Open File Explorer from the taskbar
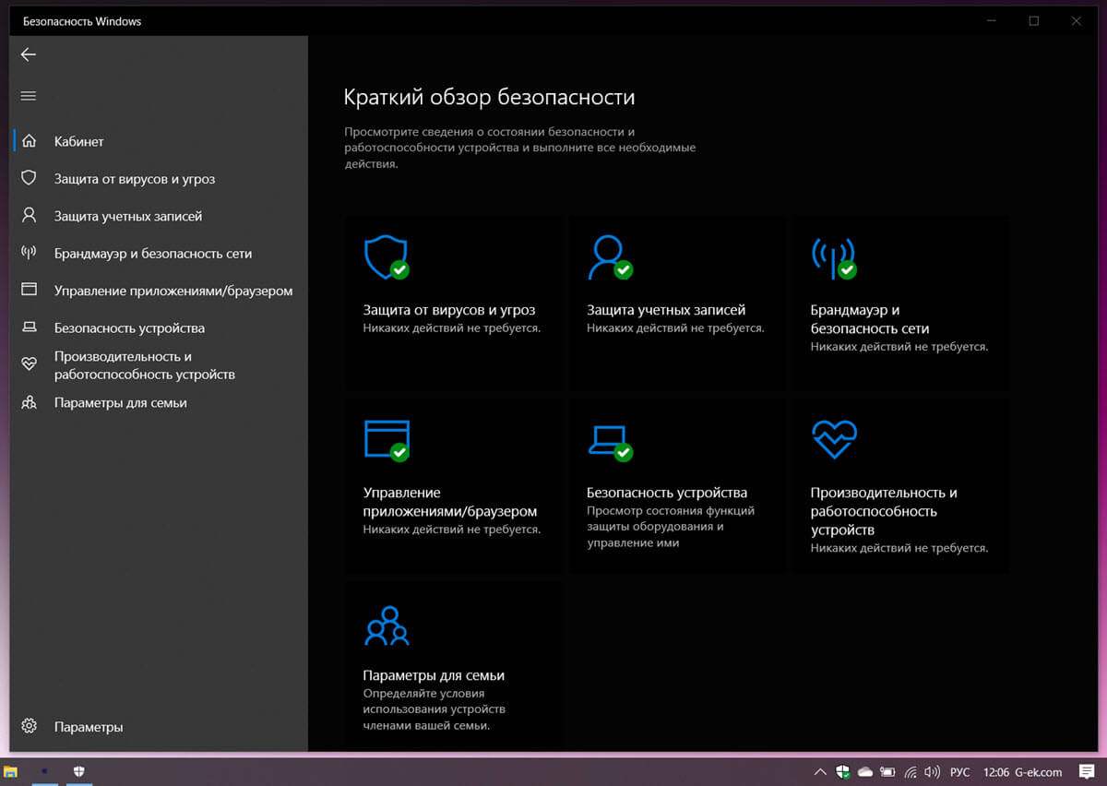Viewport: 1107px width, 786px height. click(x=11, y=771)
